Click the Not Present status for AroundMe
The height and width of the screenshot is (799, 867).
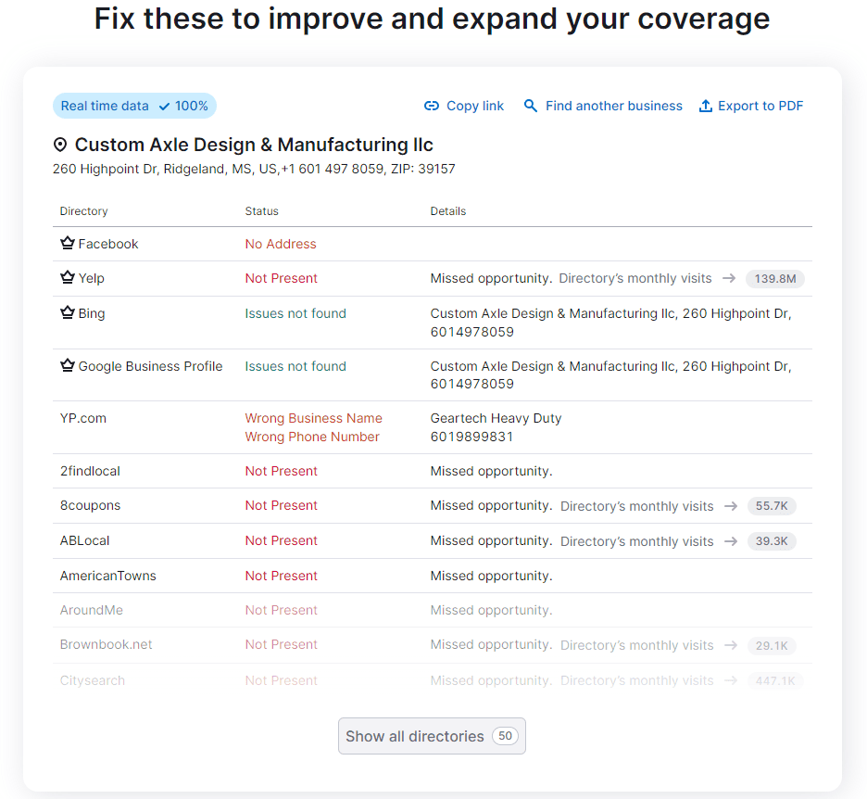coord(281,610)
